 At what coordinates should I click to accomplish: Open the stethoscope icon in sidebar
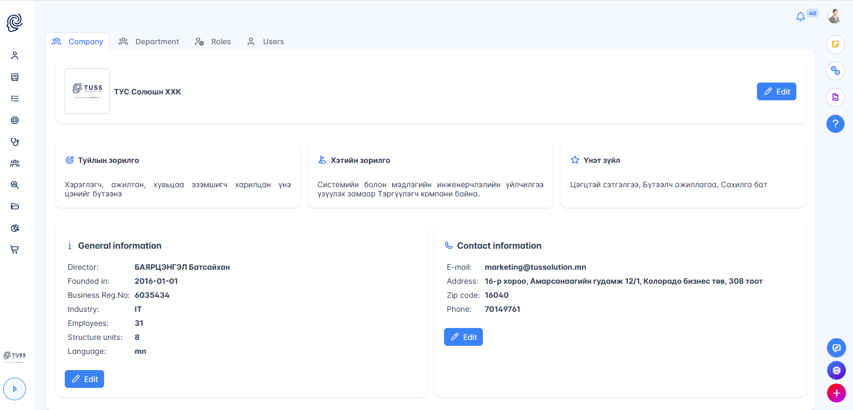pyautogui.click(x=15, y=142)
